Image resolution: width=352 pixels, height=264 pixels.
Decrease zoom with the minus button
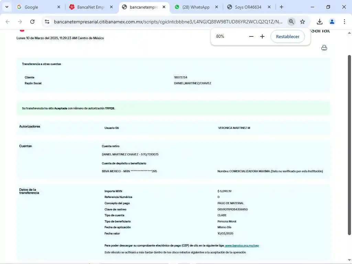[x=251, y=36]
